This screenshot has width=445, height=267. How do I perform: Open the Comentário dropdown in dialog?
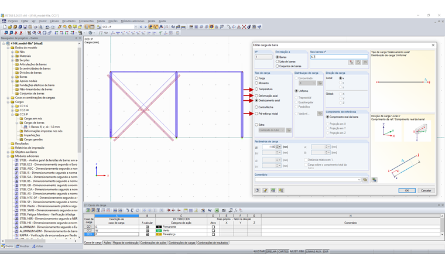[359, 180]
